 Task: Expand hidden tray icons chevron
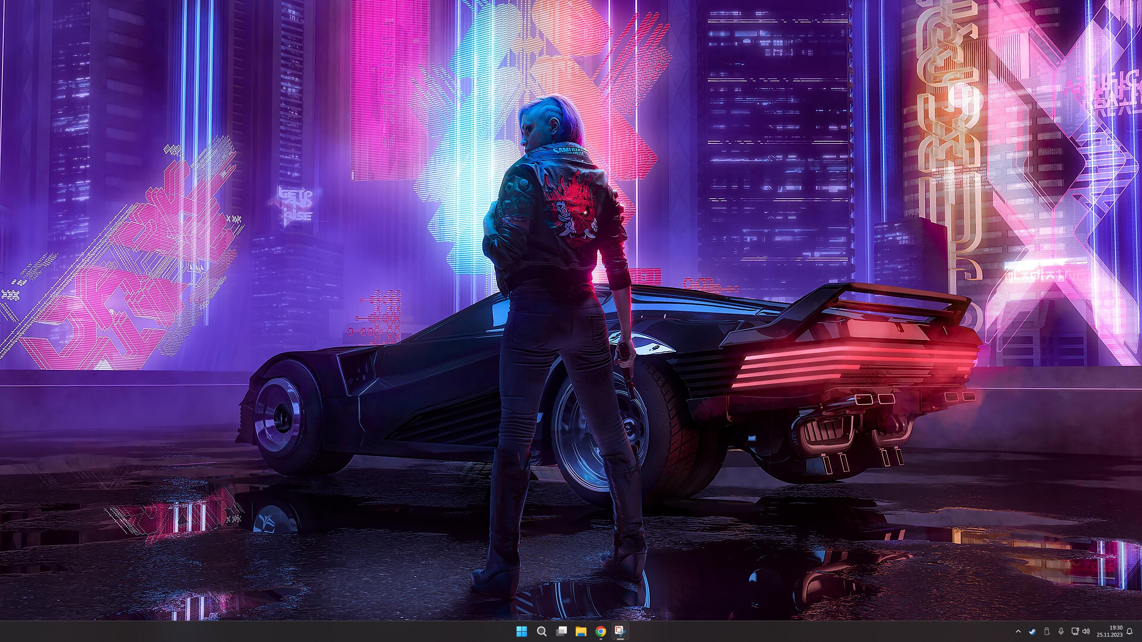point(1018,631)
